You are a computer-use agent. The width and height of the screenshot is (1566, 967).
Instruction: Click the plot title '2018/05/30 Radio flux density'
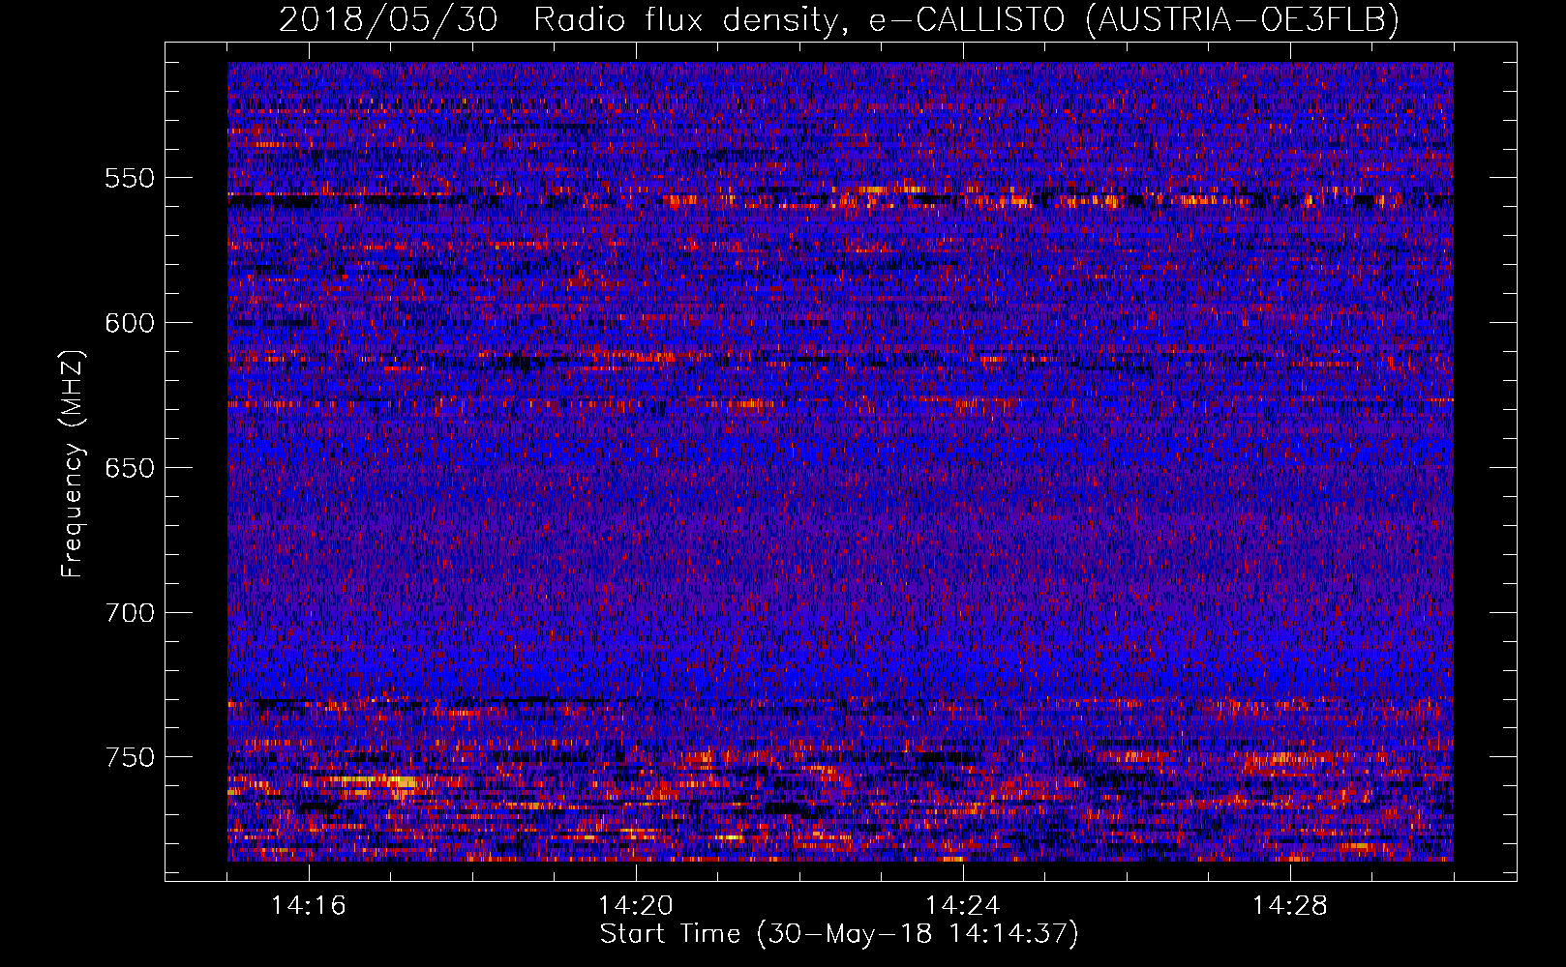tap(838, 19)
